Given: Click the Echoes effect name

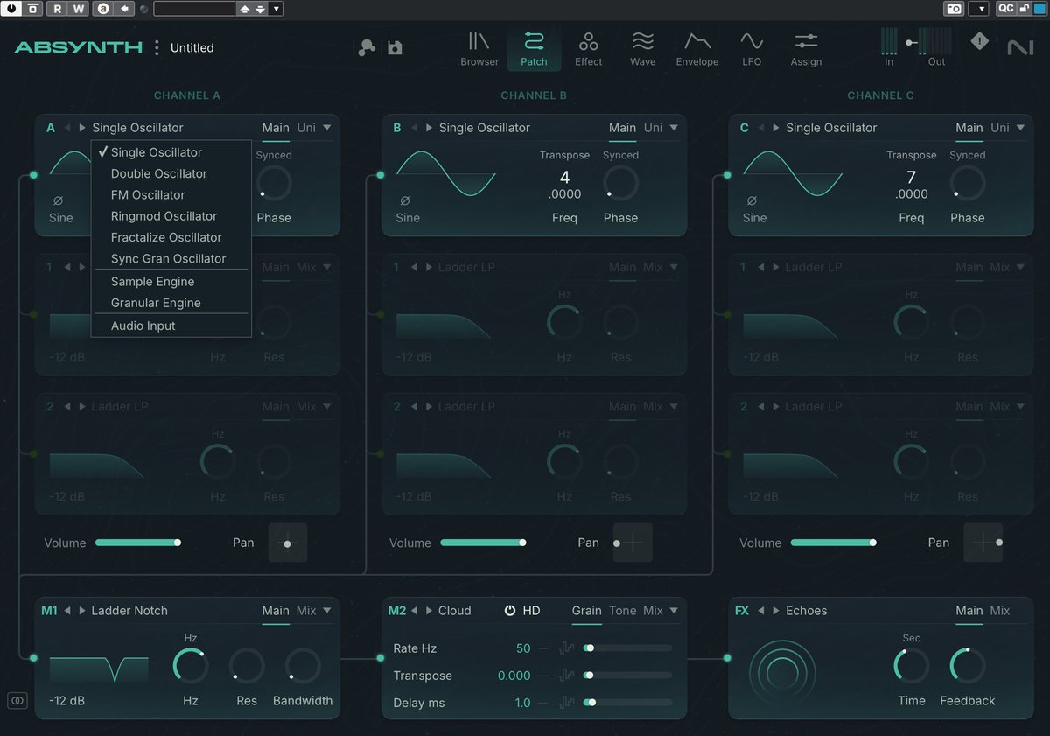Looking at the screenshot, I should tap(807, 611).
